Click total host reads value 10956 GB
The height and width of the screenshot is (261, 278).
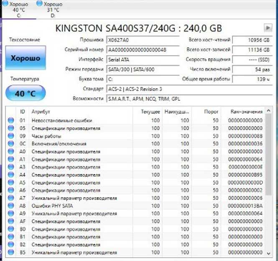pyautogui.click(x=252, y=40)
